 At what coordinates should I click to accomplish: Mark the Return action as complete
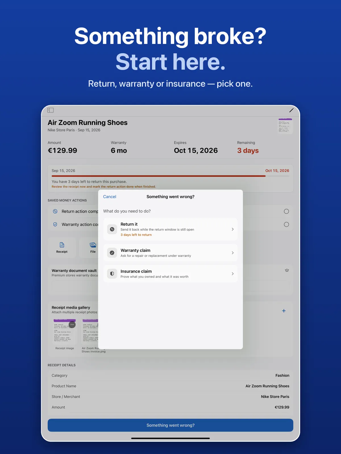[286, 211]
